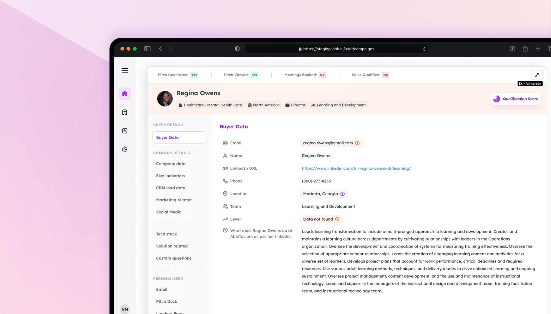Click the browser share icon
The width and height of the screenshot is (551, 314).
pos(525,49)
